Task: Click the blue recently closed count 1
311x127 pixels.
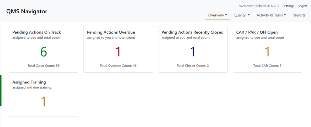Action: tap(193, 52)
